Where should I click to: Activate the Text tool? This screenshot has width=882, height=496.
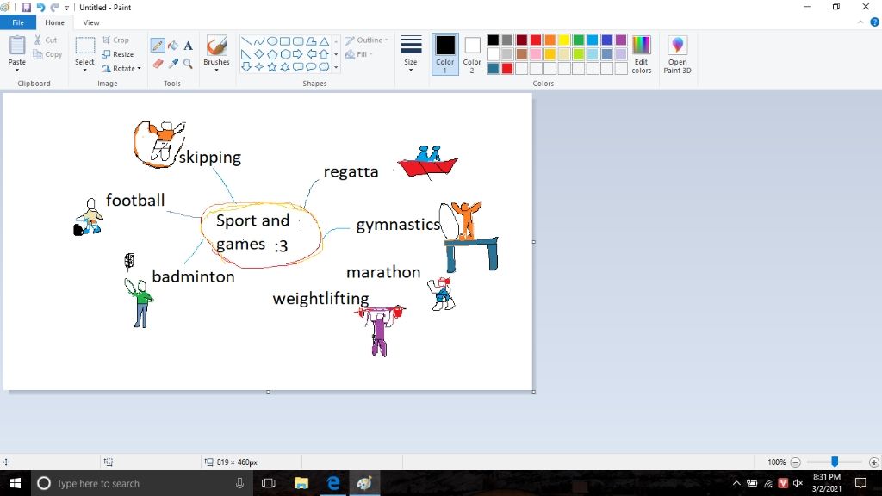pos(188,46)
